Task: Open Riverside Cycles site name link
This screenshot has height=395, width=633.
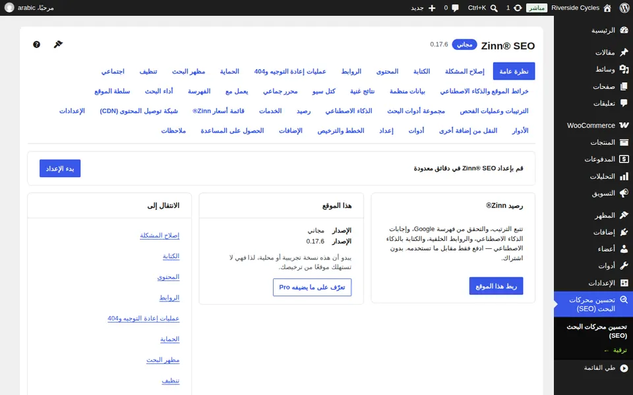Action: point(575,8)
